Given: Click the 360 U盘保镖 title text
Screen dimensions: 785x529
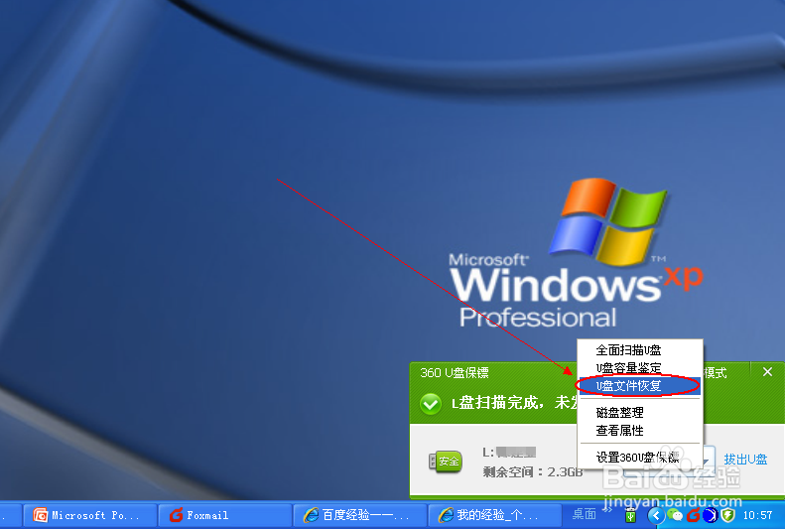Looking at the screenshot, I should (x=455, y=373).
